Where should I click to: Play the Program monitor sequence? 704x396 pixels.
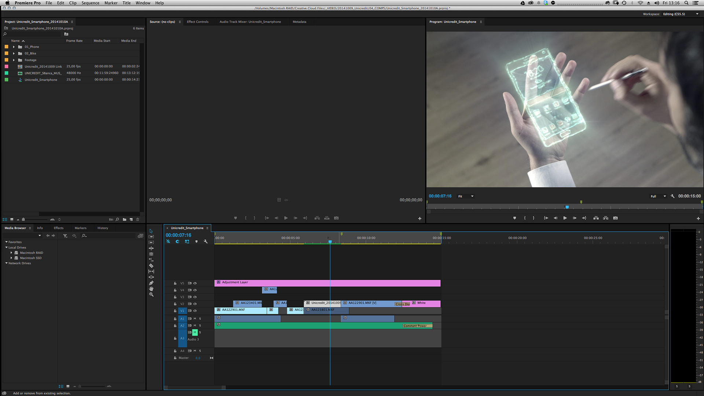[565, 218]
